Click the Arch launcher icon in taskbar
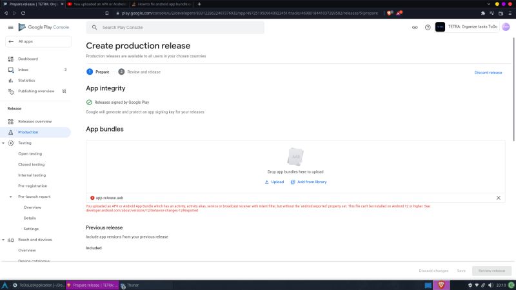The height and width of the screenshot is (290, 516). (x=5, y=285)
